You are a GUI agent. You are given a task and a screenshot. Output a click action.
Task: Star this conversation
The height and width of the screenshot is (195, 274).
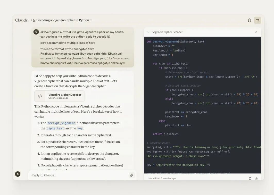pyautogui.click(x=249, y=20)
